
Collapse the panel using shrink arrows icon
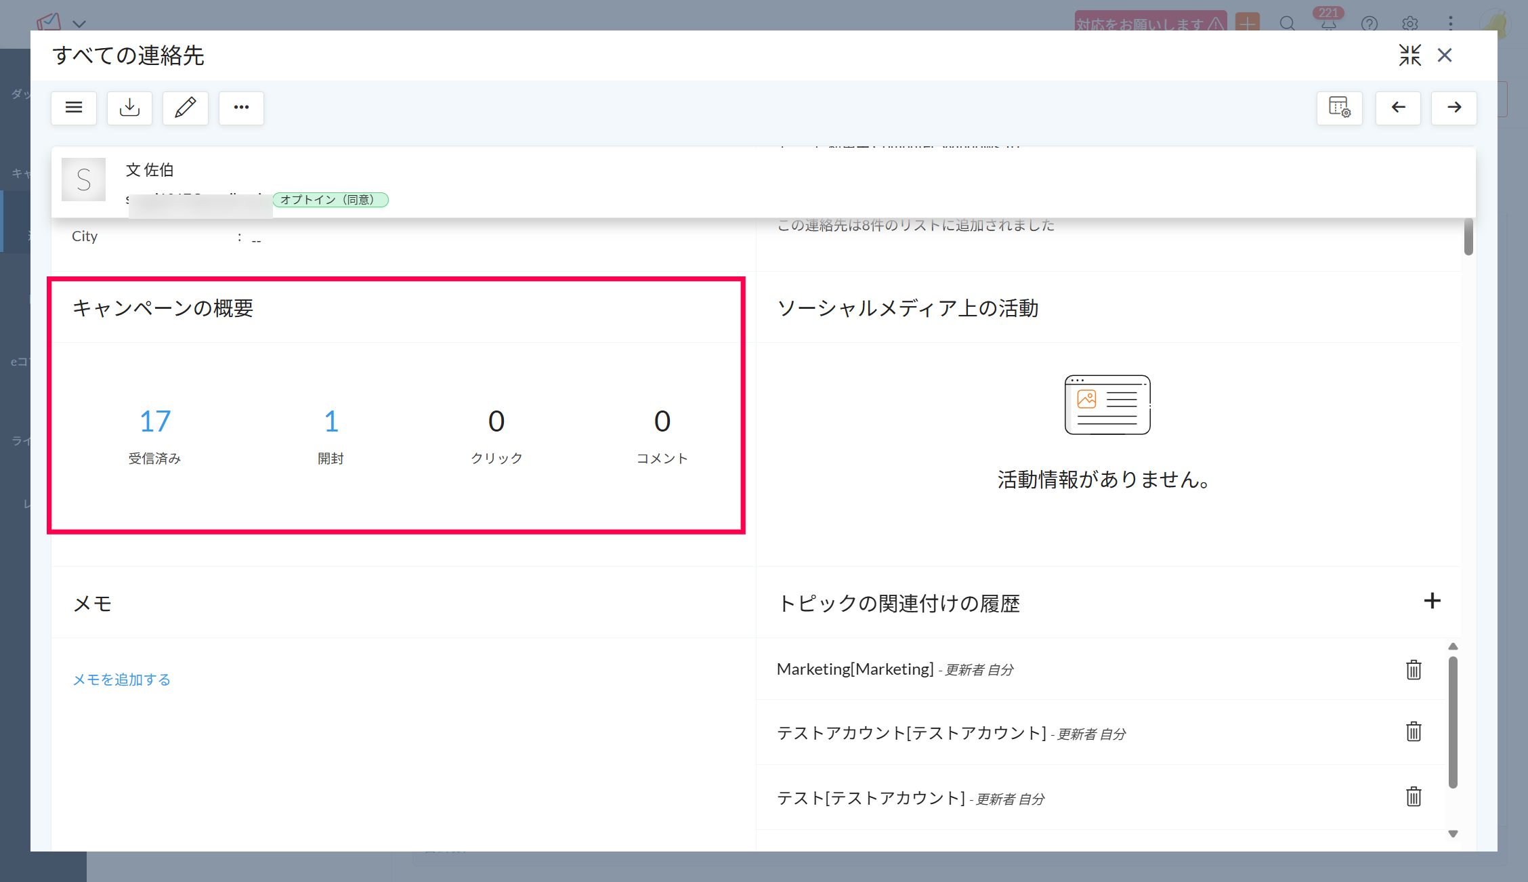pyautogui.click(x=1409, y=56)
